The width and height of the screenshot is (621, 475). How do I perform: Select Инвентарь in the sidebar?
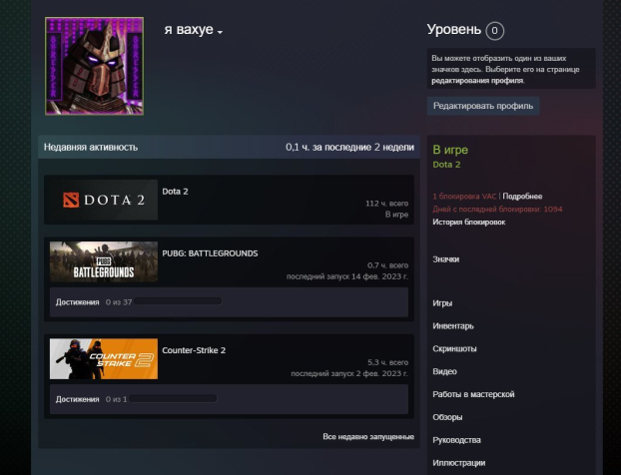coord(453,325)
